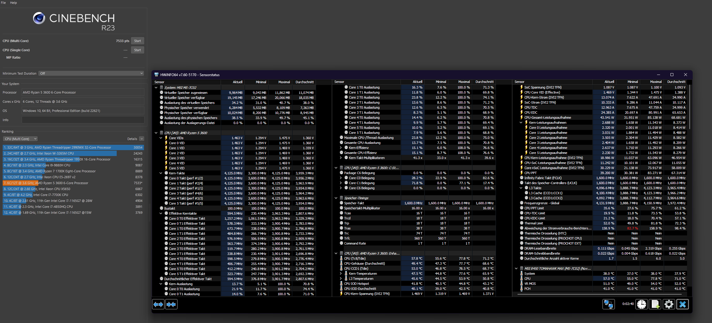Reset sensor values with the clock icon
The height and width of the screenshot is (323, 712).
point(642,304)
